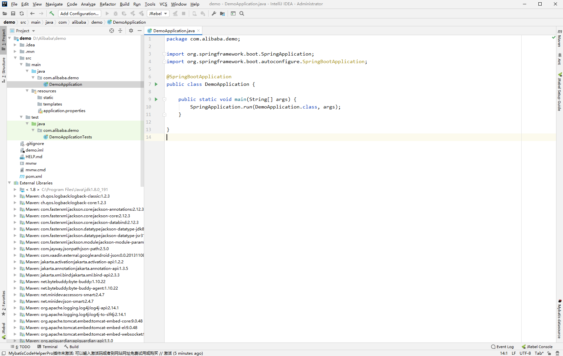Open Settings via the wrench icon
The image size is (563, 356).
(213, 13)
